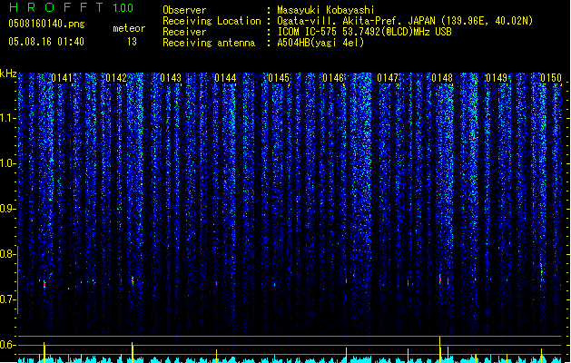Click the 1.1 kHz axis tick label
Viewport: 571px width, 363px height.
(x=7, y=118)
